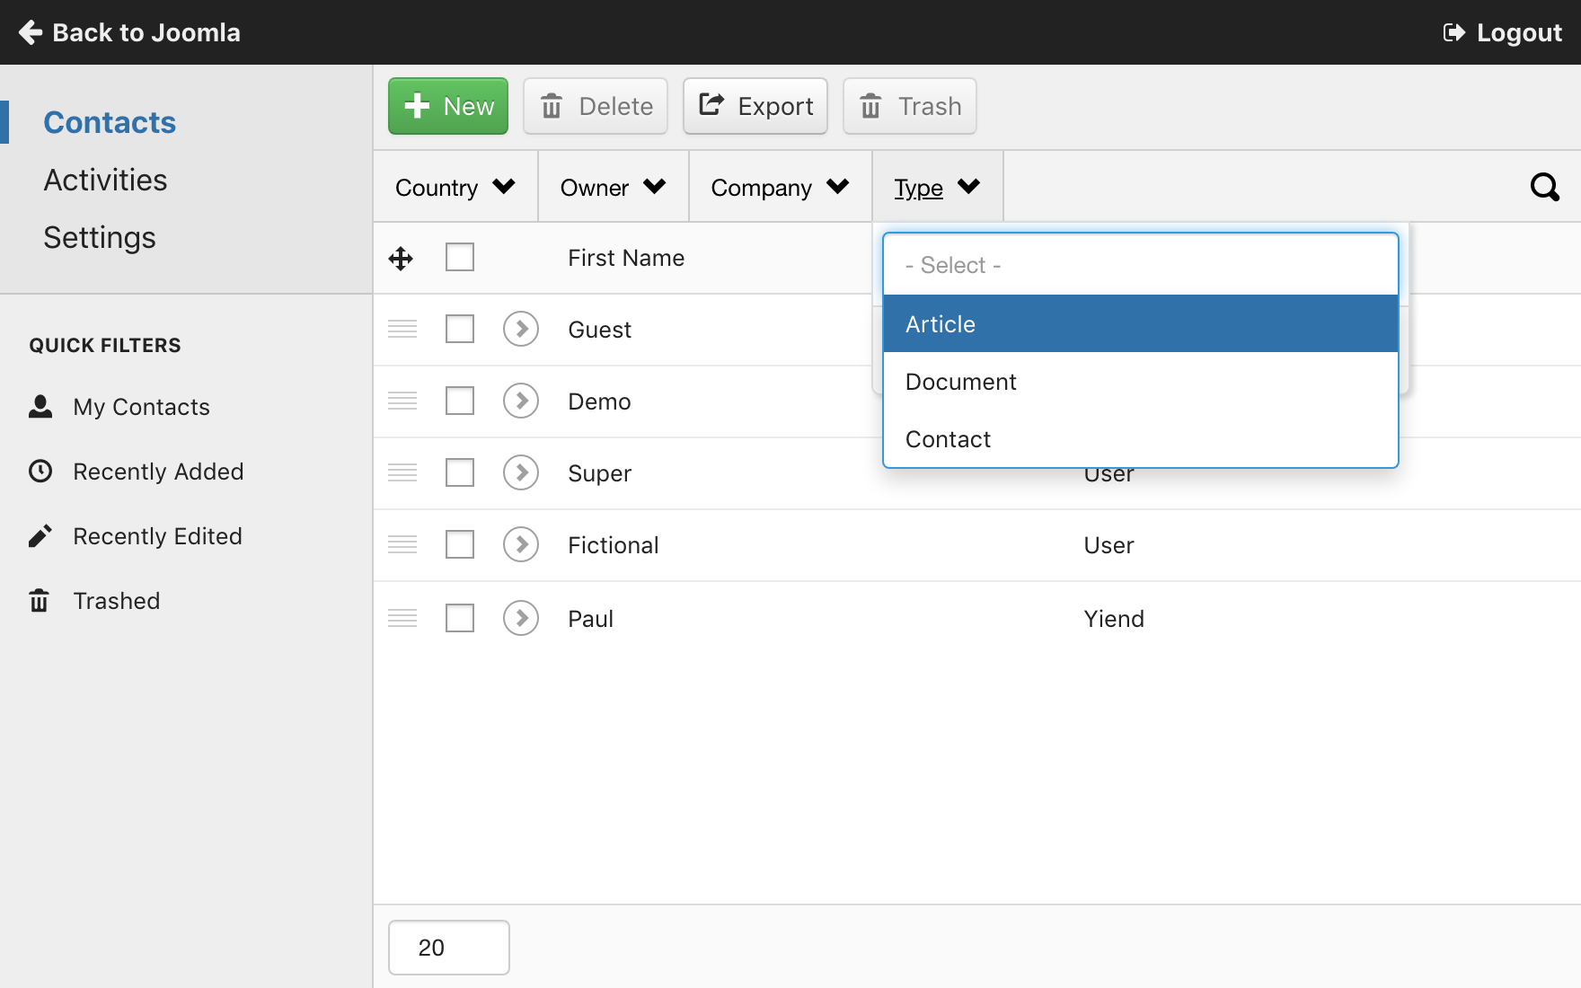Viewport: 1581px width, 988px height.
Task: Click the search magnifier icon
Action: pyautogui.click(x=1544, y=187)
